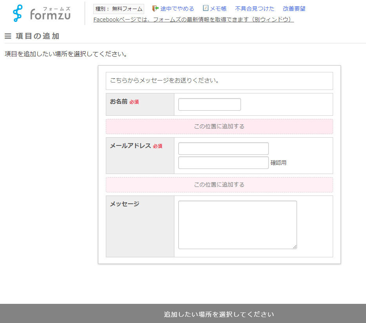Open the メモ帳 link
The height and width of the screenshot is (323, 366).
[218, 9]
